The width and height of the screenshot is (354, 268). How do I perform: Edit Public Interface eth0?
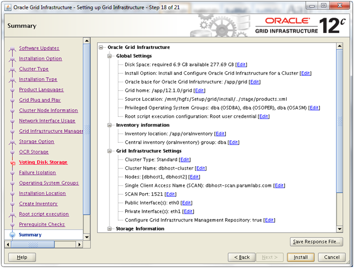[186, 203]
